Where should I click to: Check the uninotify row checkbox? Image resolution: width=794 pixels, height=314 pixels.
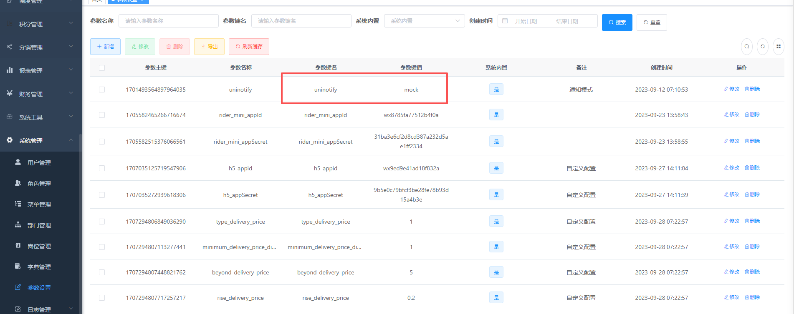102,90
